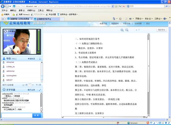Open the 工具(T) menu in menu bar
Image resolution: width=171 pixels, height=125 pixels.
41,11
